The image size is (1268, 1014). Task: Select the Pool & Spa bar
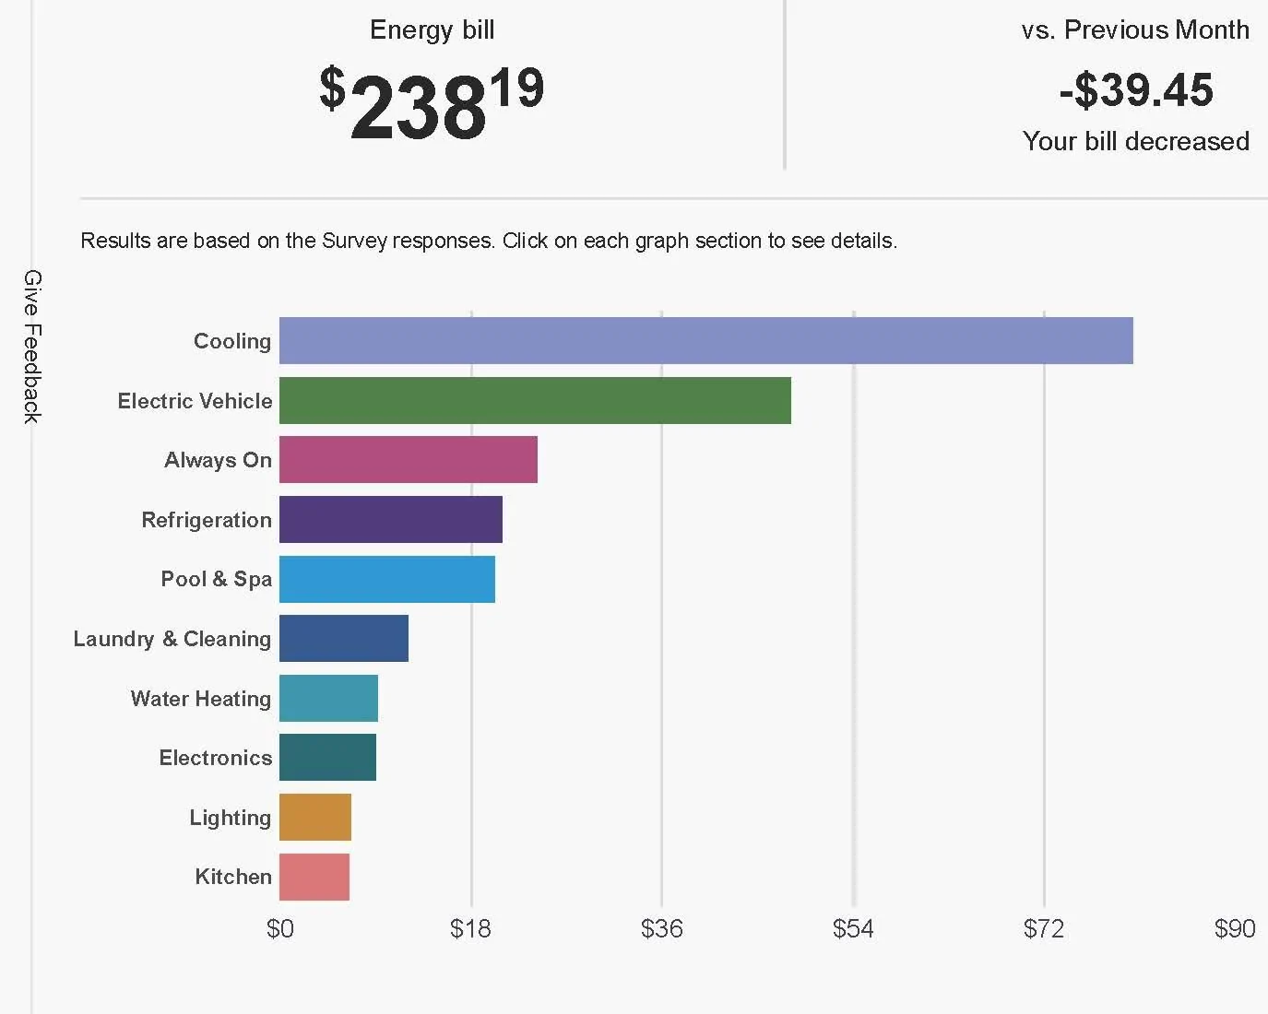coord(386,579)
